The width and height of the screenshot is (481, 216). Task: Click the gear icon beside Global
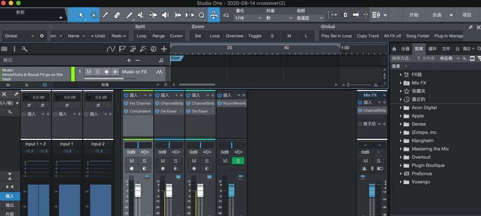(42, 36)
